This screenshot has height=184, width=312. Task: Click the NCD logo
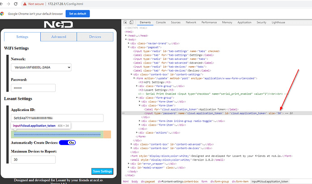coord(58,25)
